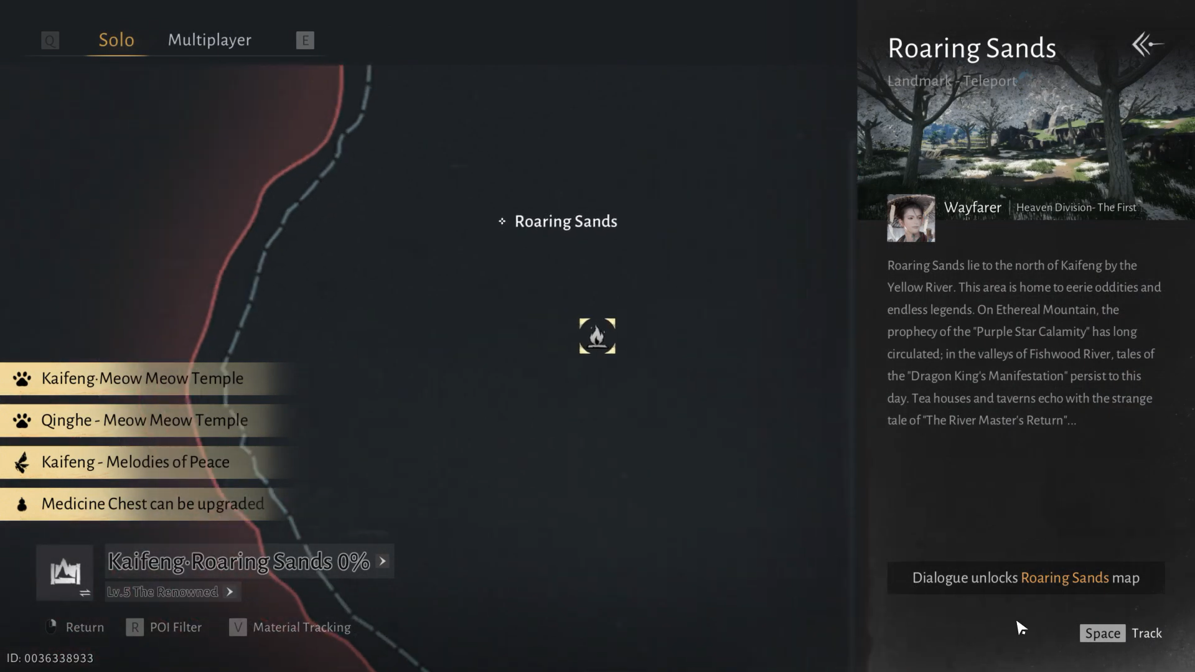Click the paw icon beside Kaifeng·Meow Meow Temple
Screen dimensions: 1195x672
22,378
